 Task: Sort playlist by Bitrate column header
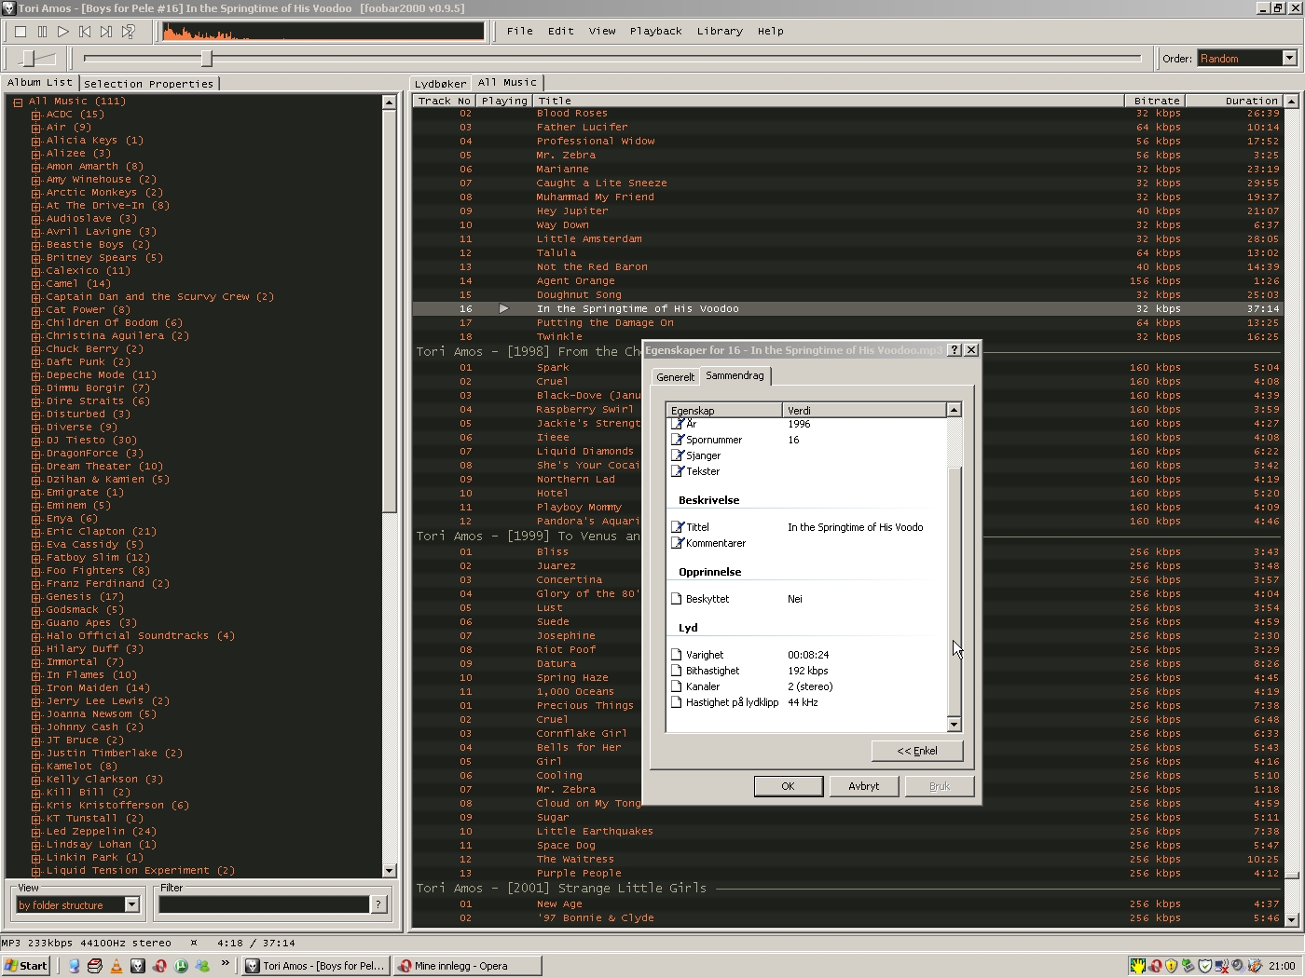click(x=1156, y=101)
